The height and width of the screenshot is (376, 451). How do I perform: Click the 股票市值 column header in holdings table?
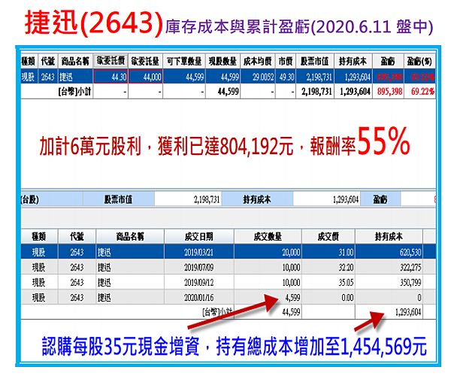[315, 61]
